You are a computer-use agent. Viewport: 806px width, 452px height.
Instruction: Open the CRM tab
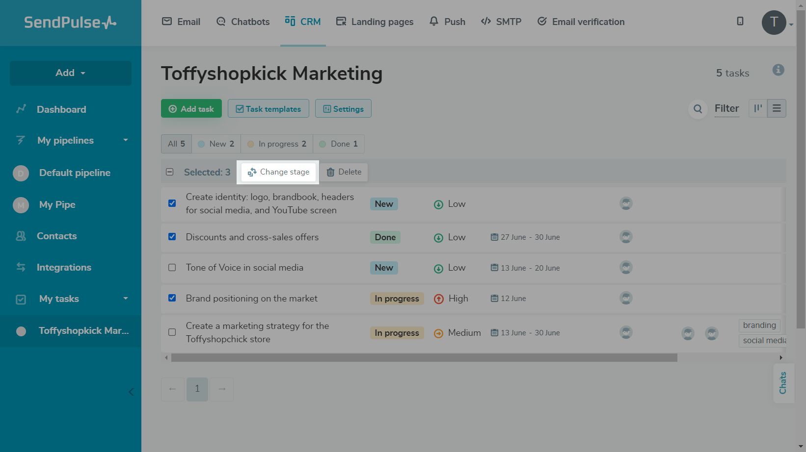[x=303, y=22]
